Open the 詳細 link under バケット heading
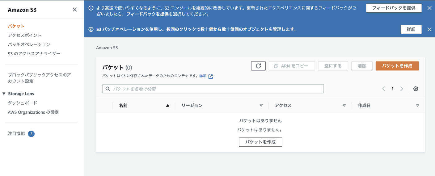435x176 pixels. tap(203, 76)
